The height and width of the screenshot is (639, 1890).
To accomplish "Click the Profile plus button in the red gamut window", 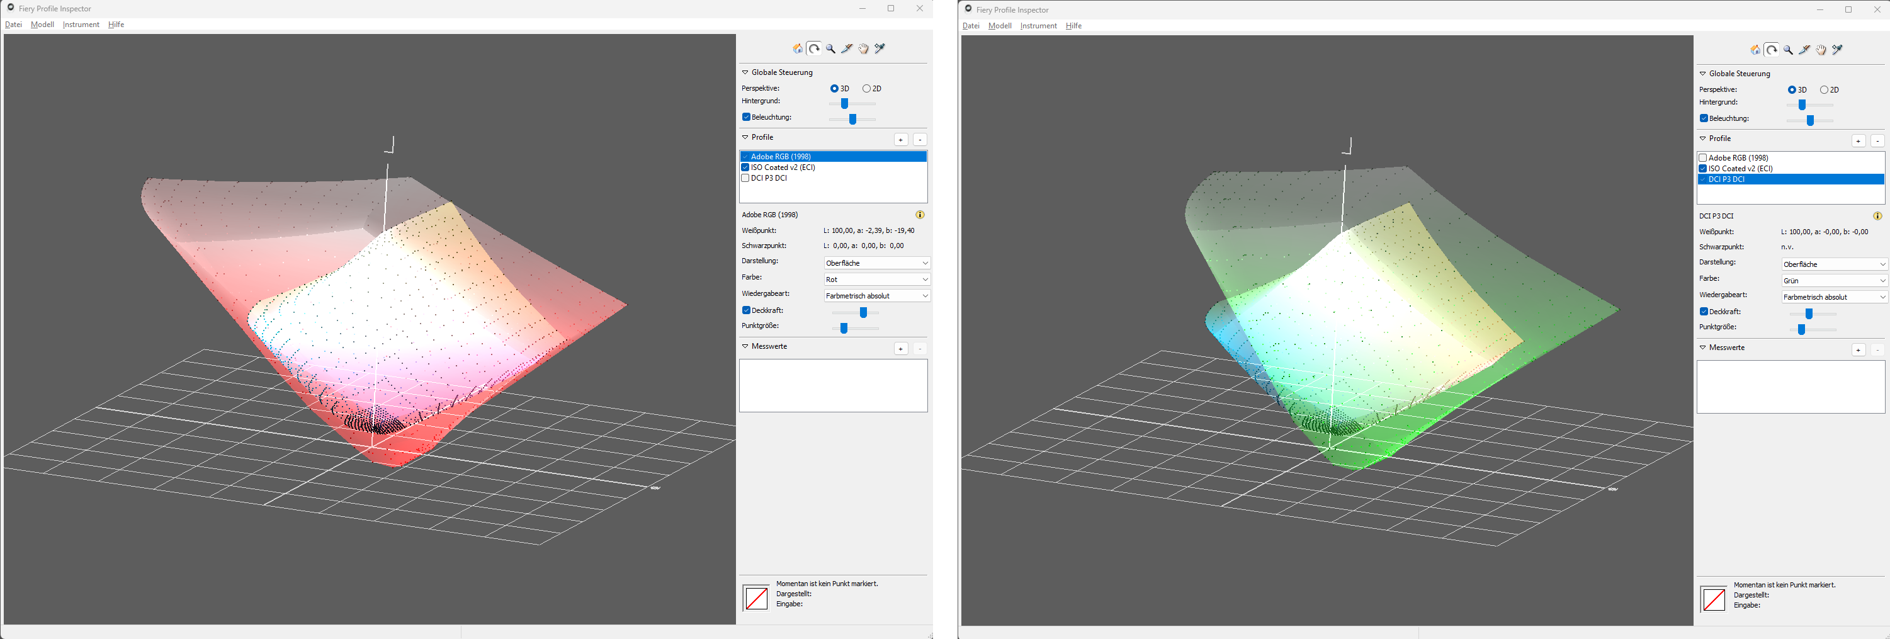I will point(901,139).
